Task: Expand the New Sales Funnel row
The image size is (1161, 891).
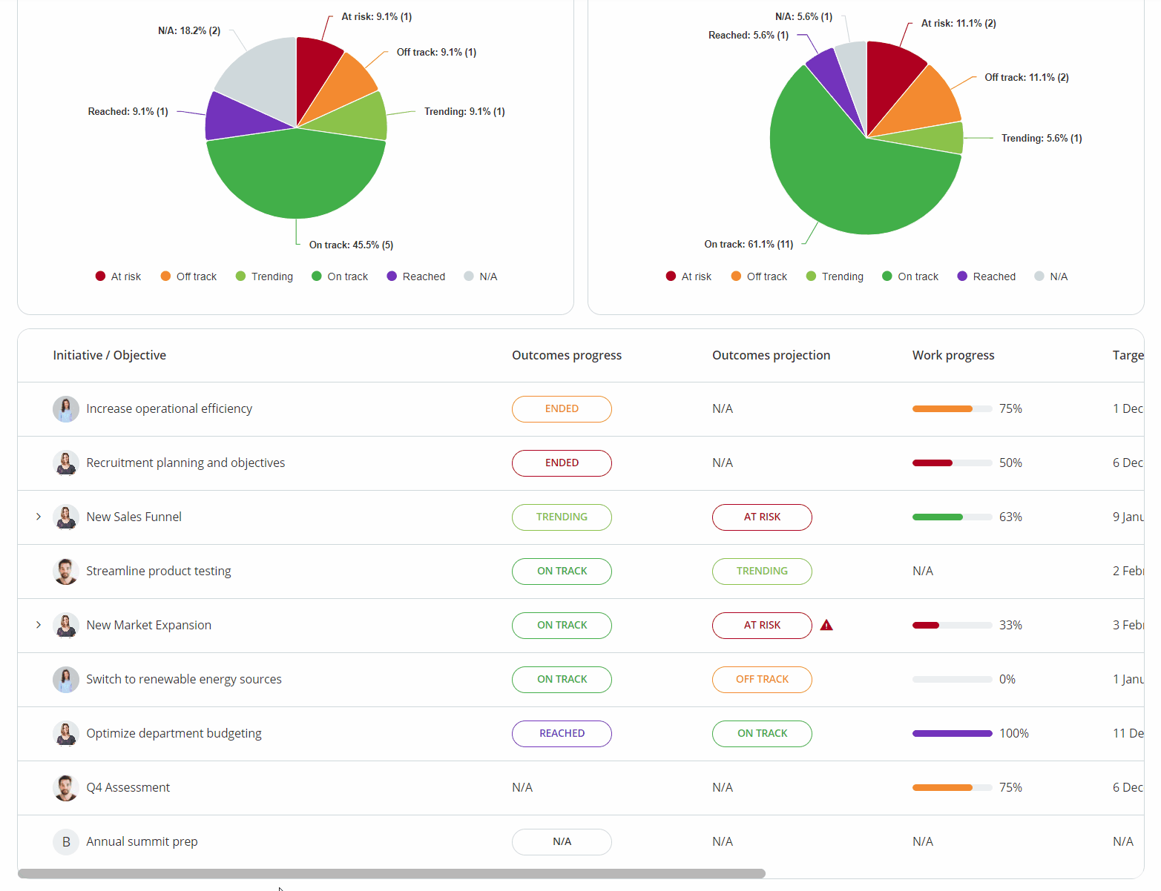Action: click(x=38, y=517)
